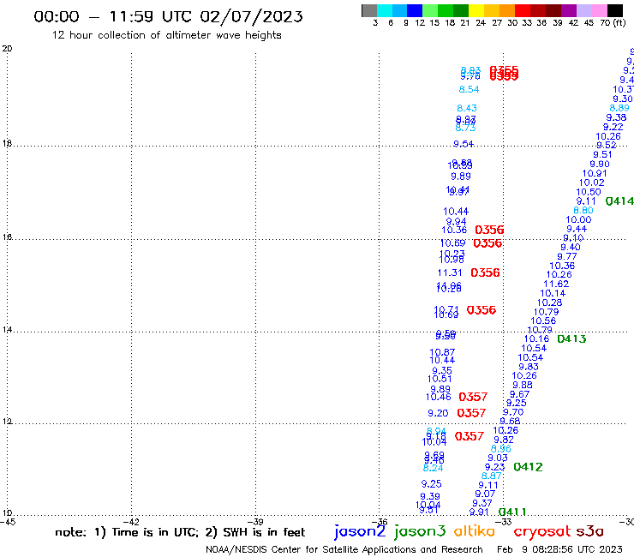634x557 pixels.
Task: Click the cryosat satellite legend label
Action: [542, 532]
